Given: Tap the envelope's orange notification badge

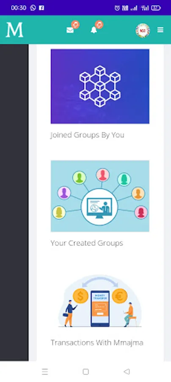Looking at the screenshot, I should (x=75, y=24).
